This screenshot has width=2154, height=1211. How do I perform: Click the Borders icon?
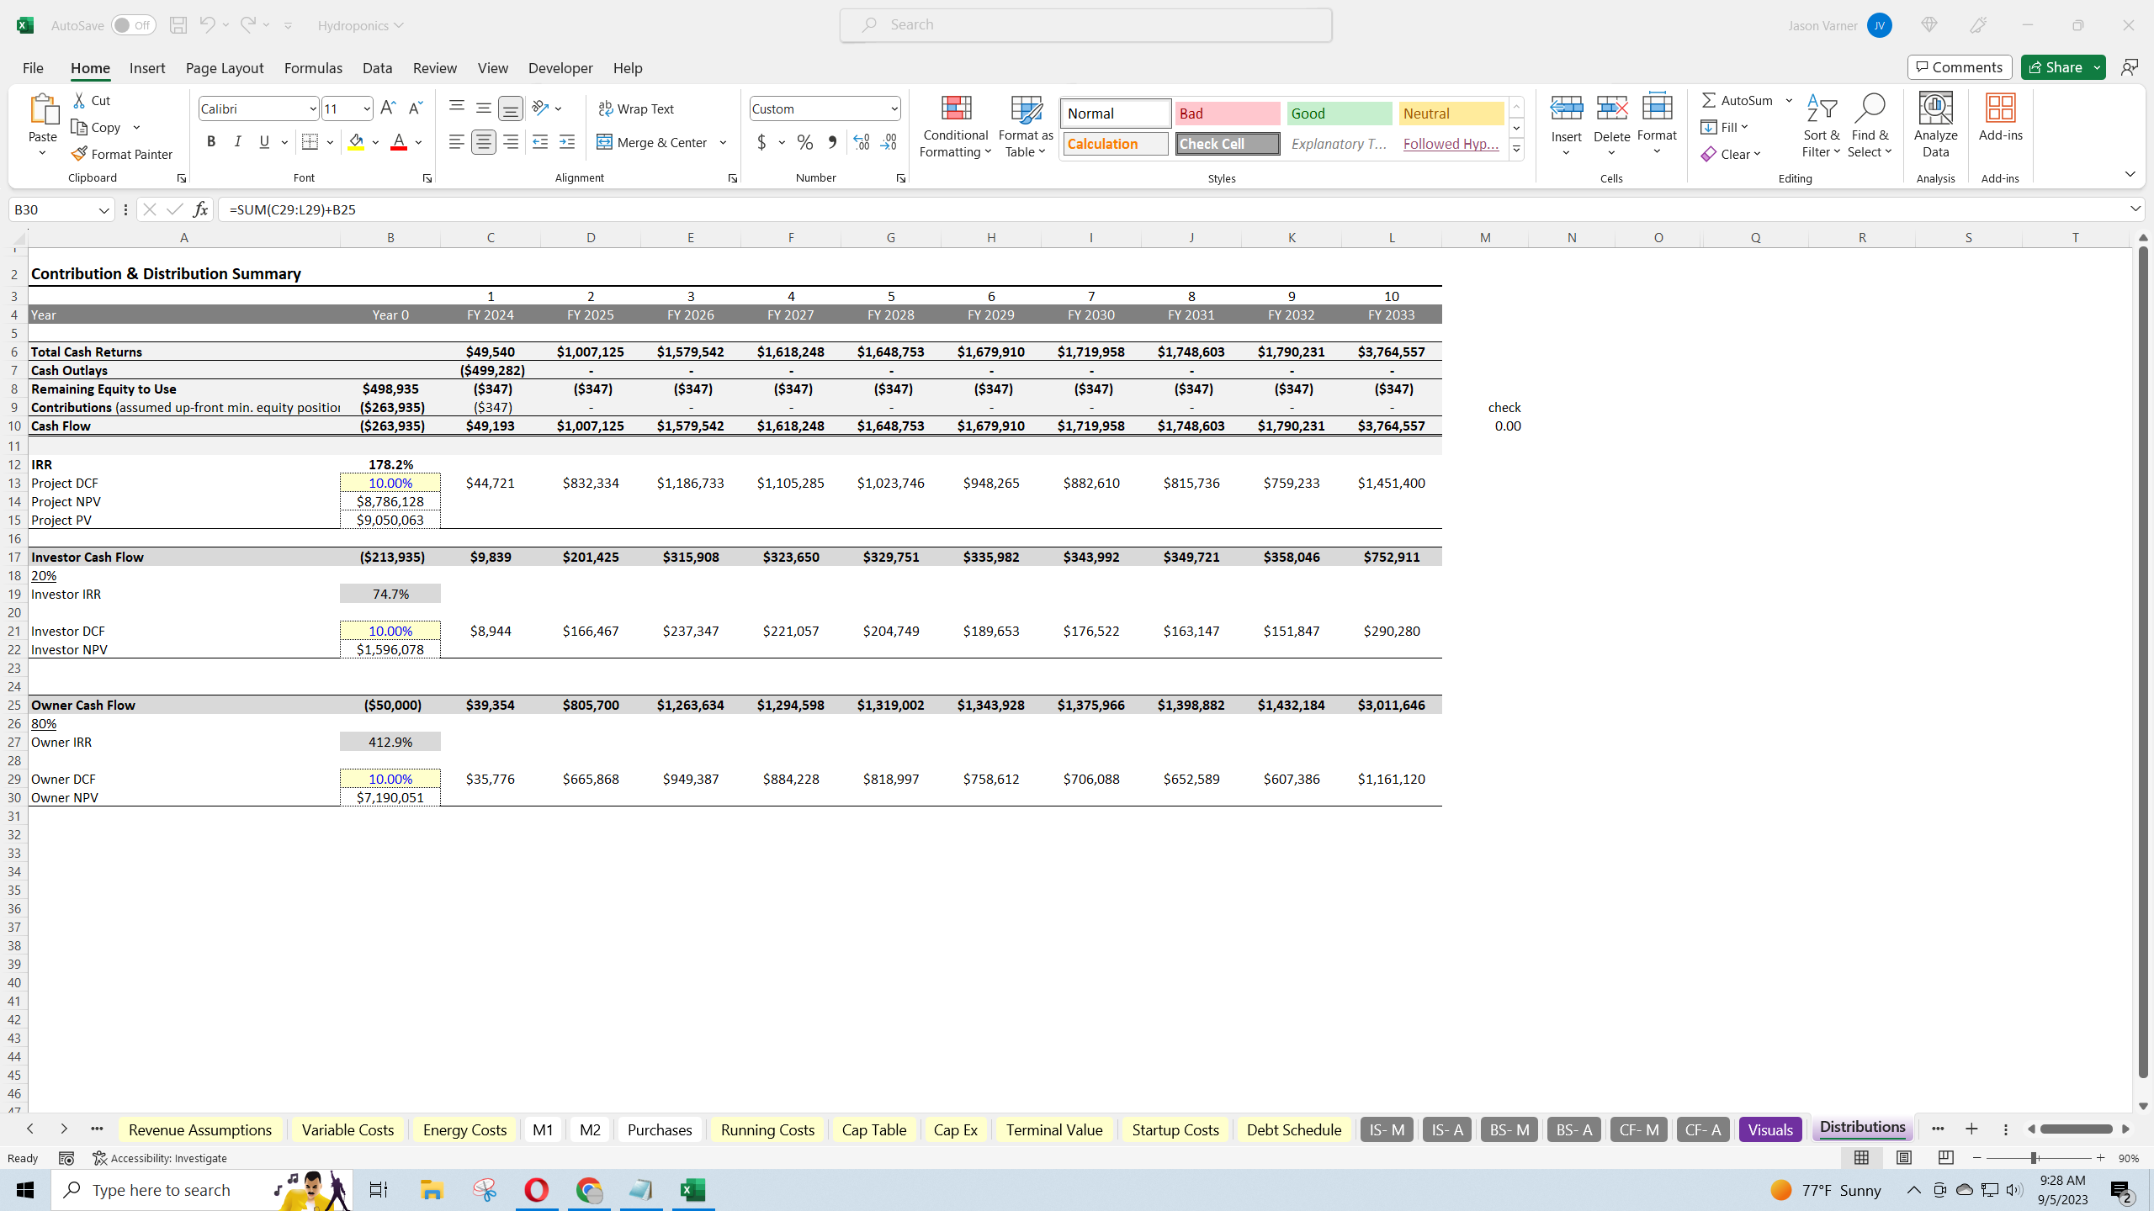pyautogui.click(x=310, y=142)
